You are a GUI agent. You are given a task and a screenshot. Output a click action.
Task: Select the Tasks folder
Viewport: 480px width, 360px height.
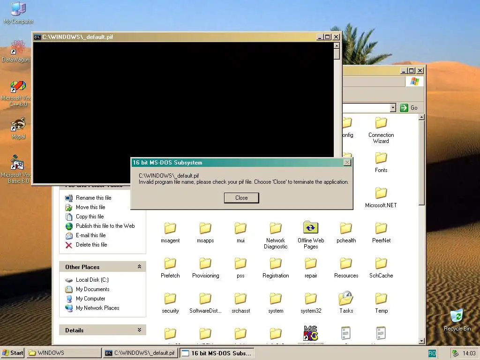tap(346, 302)
